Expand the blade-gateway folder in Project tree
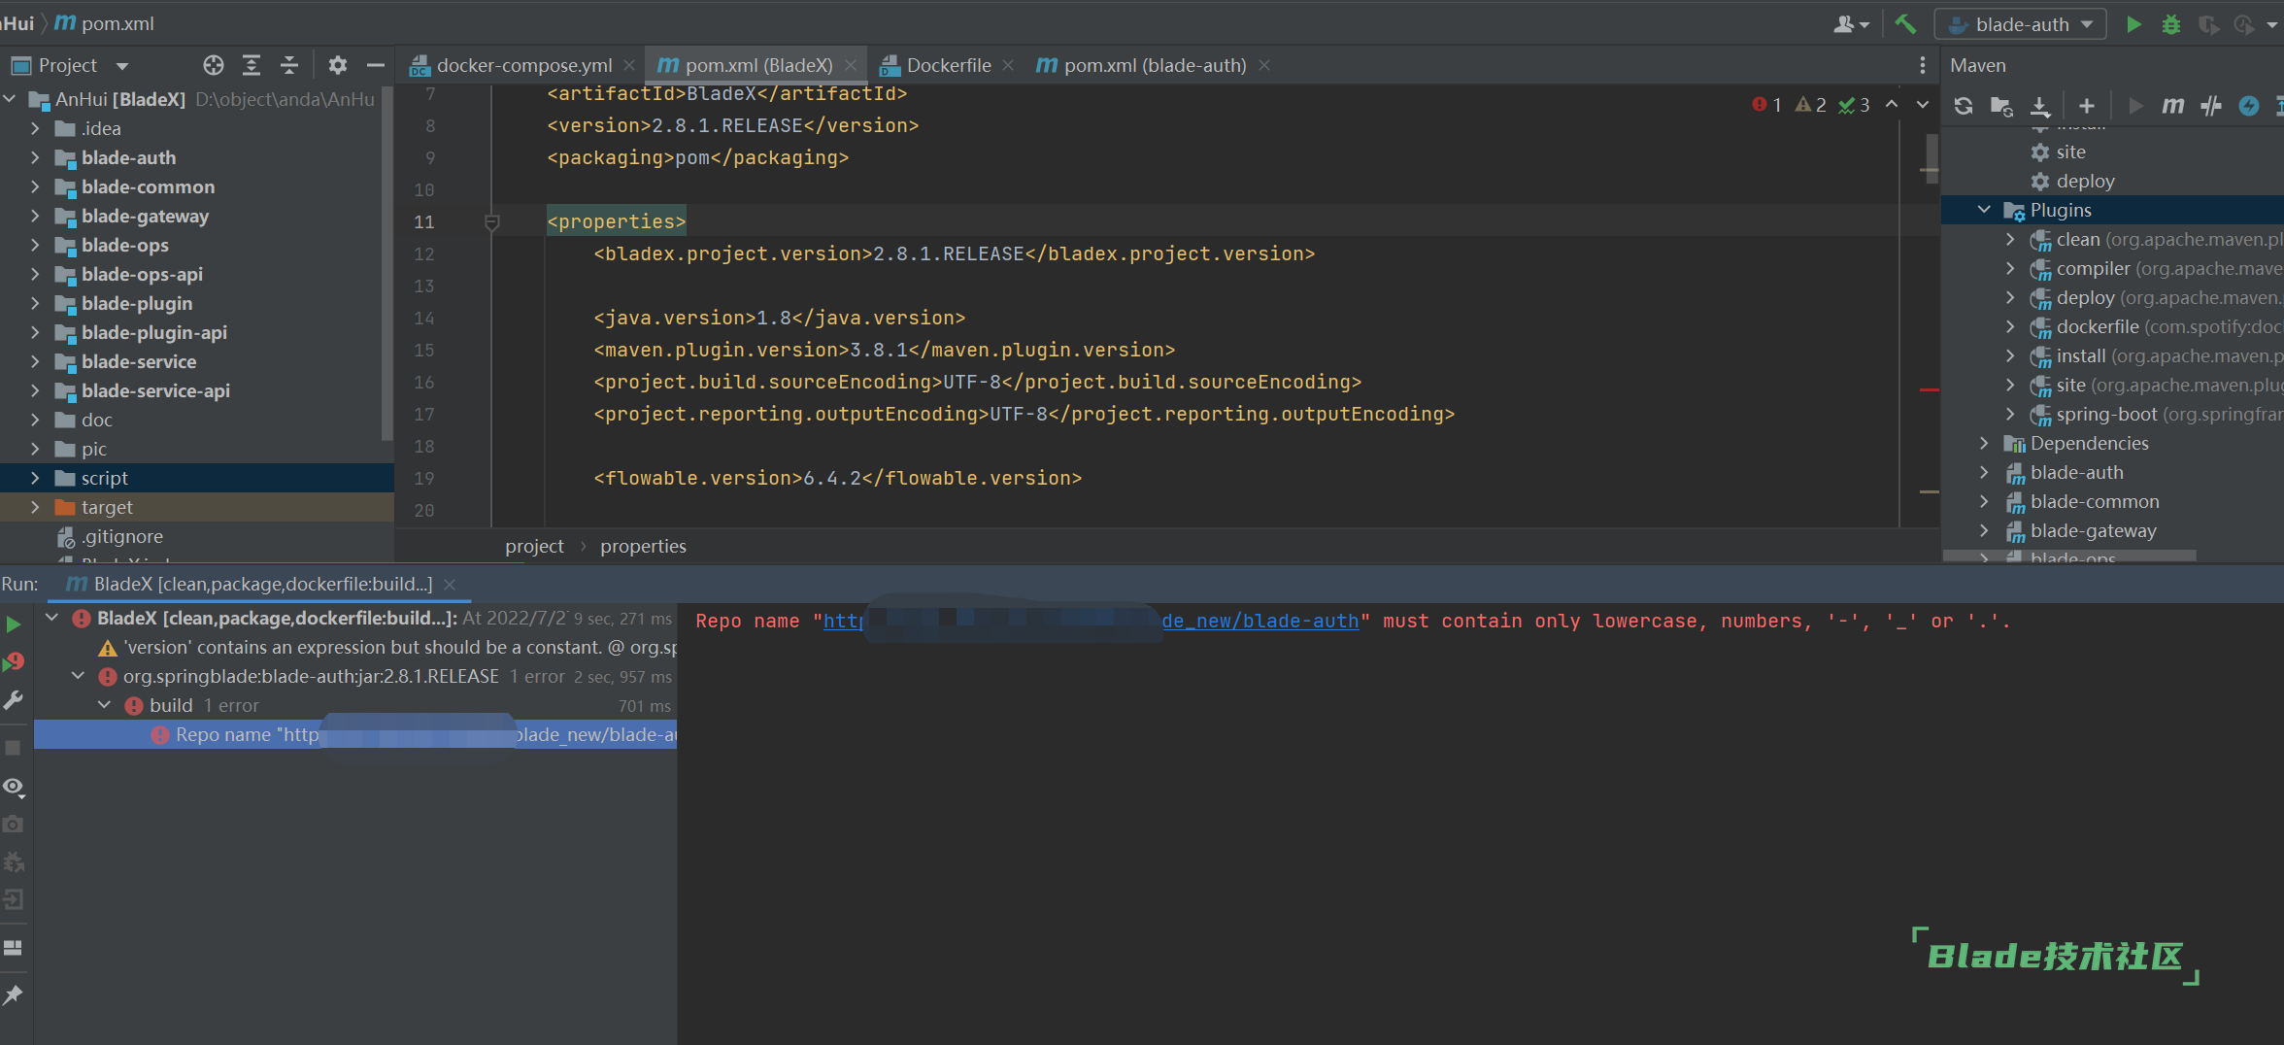Viewport: 2284px width, 1045px height. tap(36, 216)
